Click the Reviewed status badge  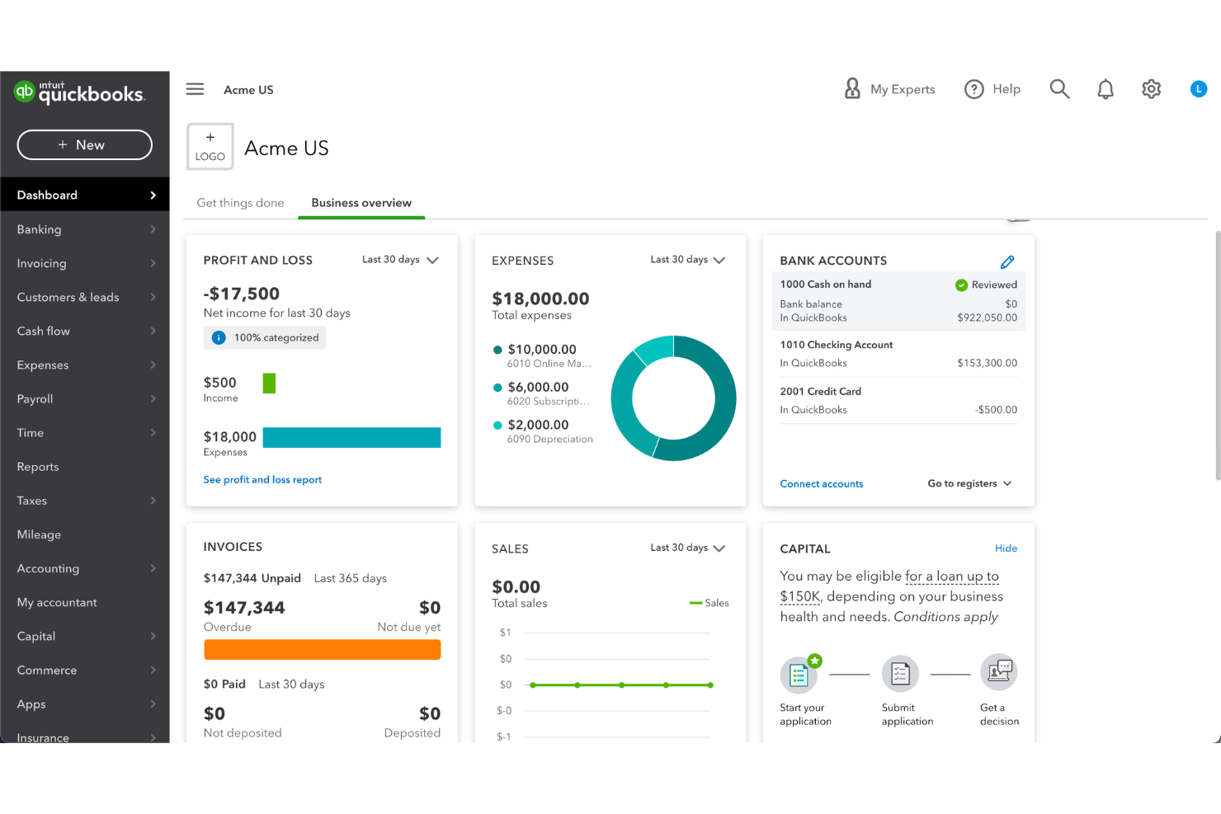click(986, 285)
